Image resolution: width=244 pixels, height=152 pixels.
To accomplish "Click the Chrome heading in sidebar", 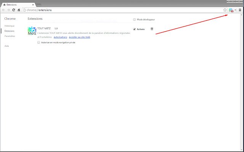I will (10, 19).
